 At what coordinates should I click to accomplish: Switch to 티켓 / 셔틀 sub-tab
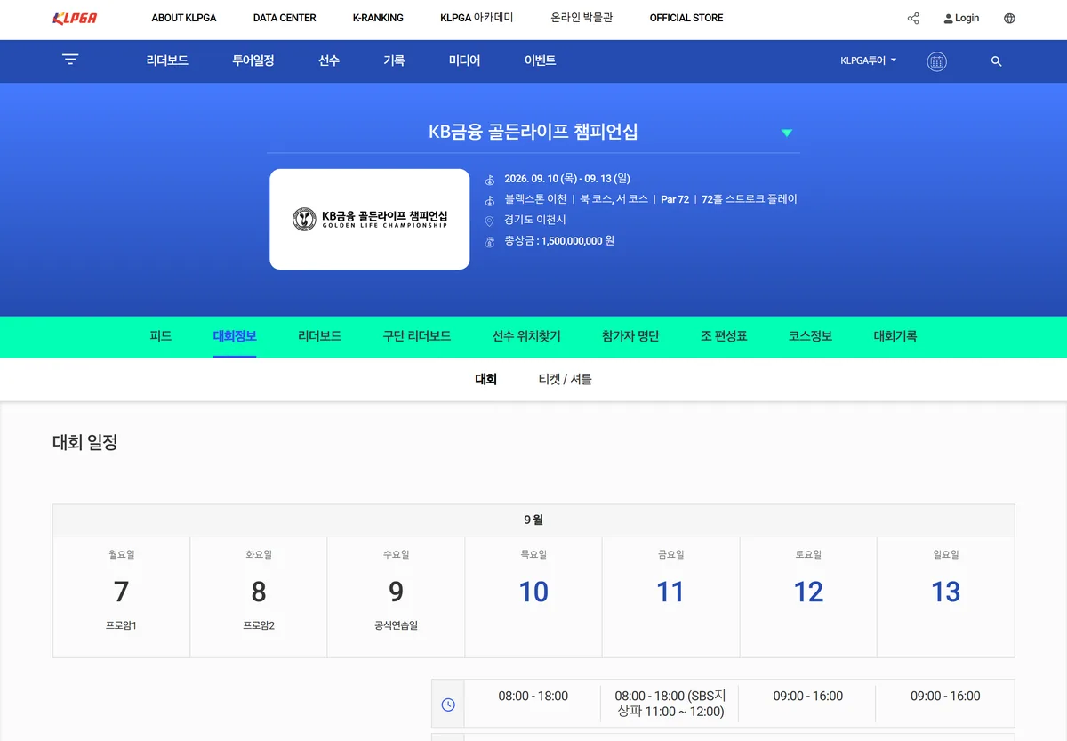(565, 379)
